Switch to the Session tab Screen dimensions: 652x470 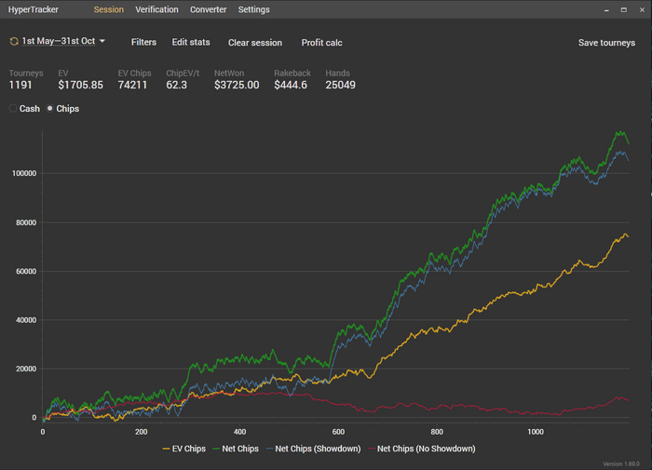pyautogui.click(x=109, y=9)
